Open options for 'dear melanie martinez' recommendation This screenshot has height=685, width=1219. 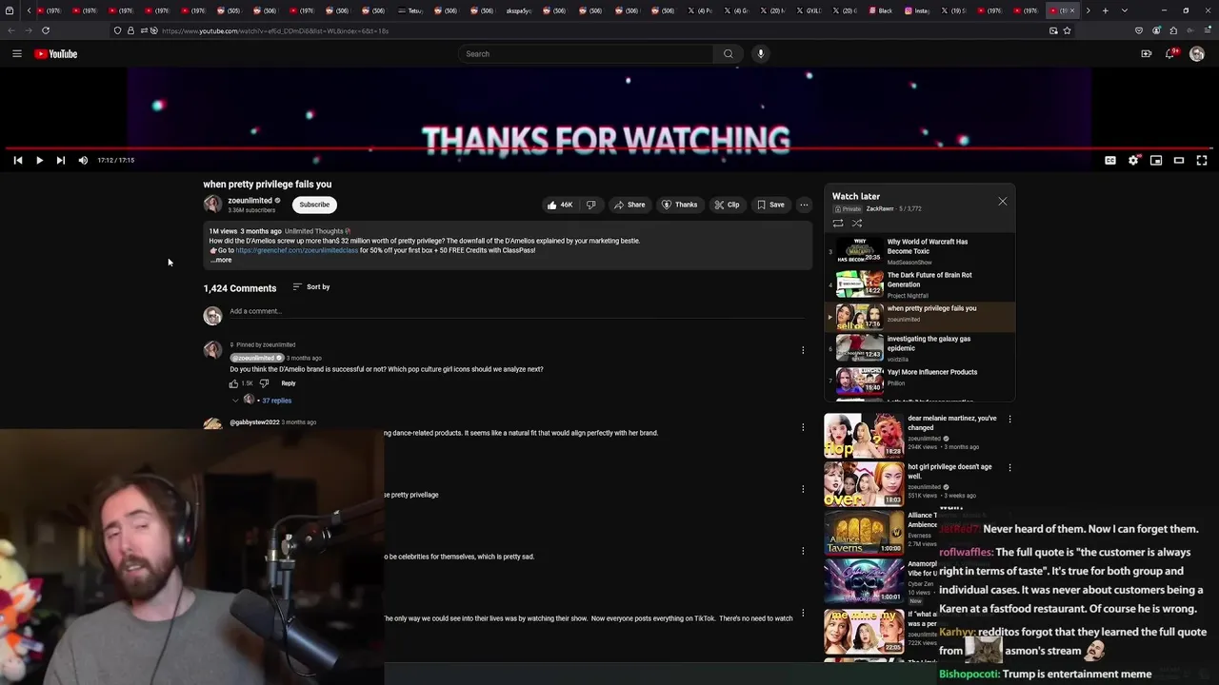1009,419
